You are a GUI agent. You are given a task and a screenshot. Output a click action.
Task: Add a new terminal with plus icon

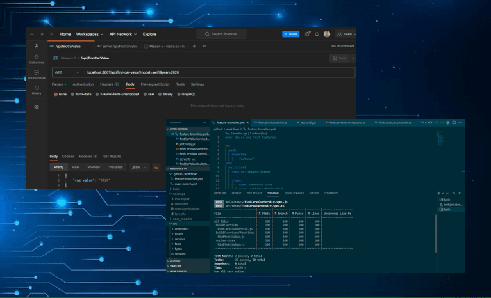click(x=438, y=193)
